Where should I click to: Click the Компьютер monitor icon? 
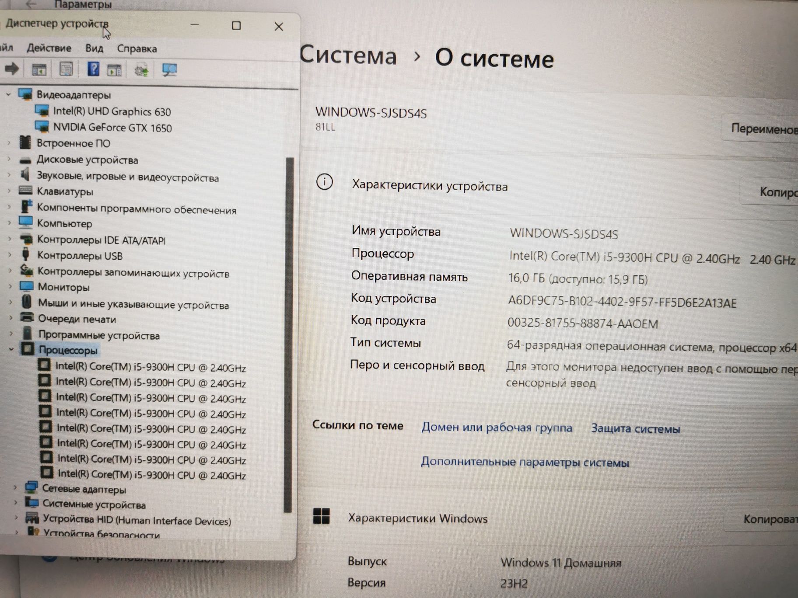pyautogui.click(x=26, y=222)
